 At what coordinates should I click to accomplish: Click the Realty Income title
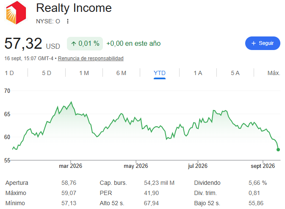tap(74, 8)
